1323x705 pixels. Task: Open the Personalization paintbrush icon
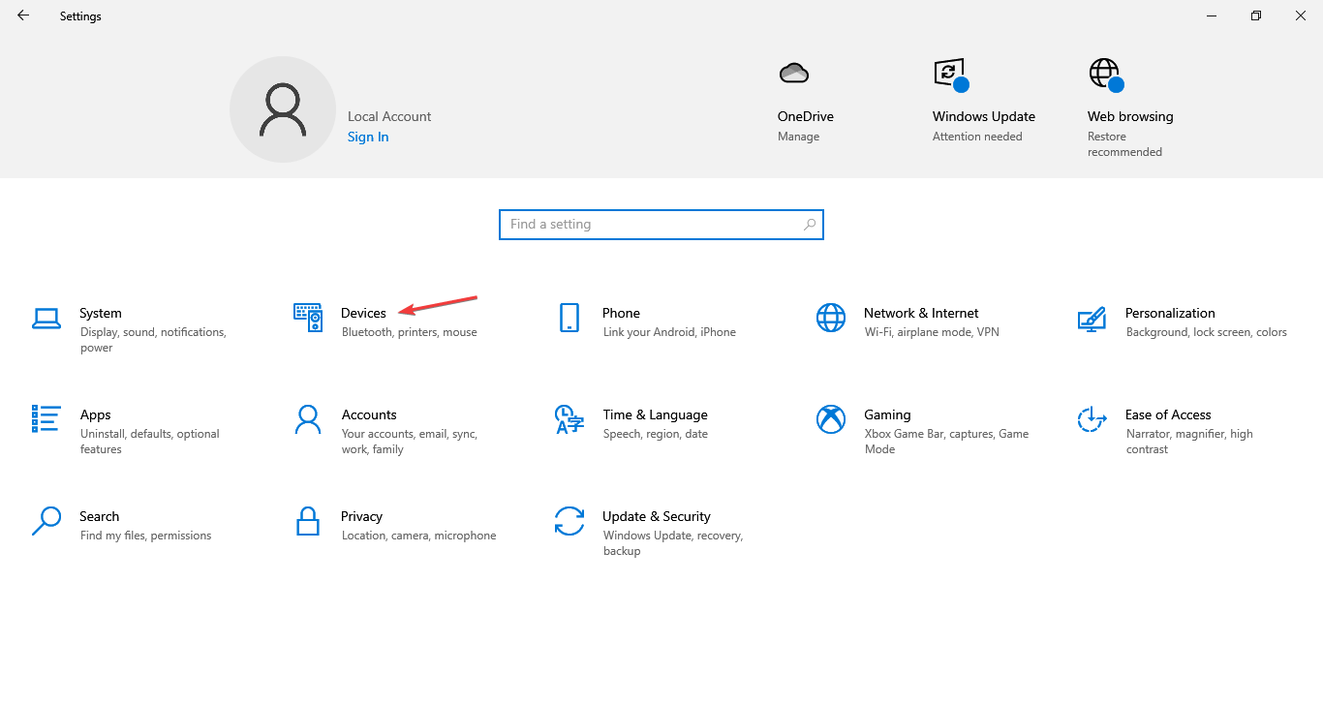(x=1092, y=318)
